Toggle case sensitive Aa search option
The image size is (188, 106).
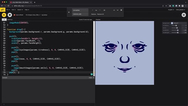96,10
